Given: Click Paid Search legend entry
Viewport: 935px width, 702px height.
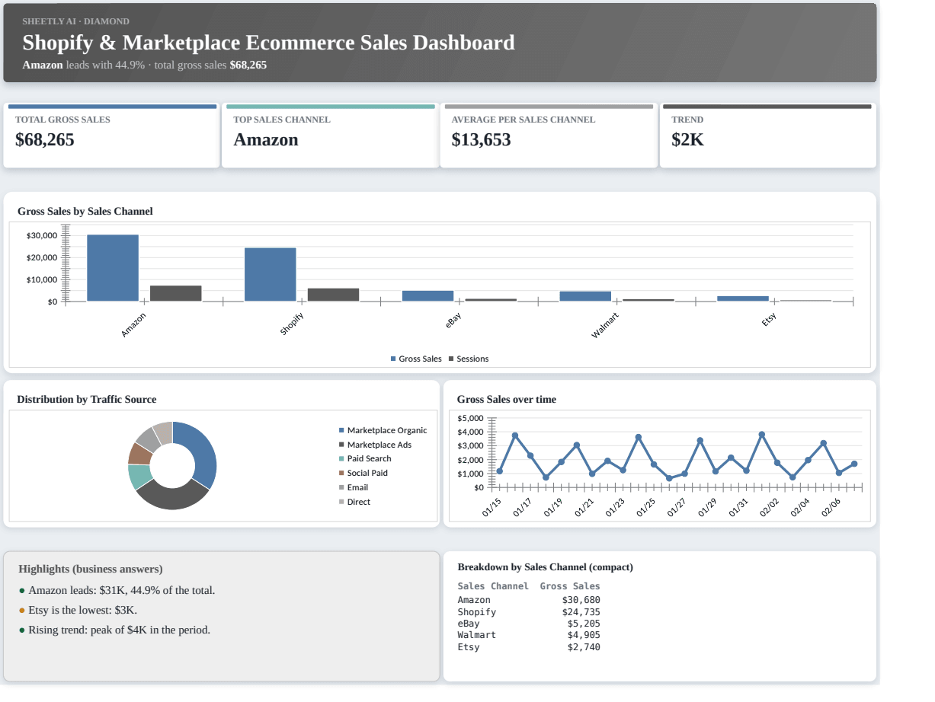Looking at the screenshot, I should click(365, 458).
